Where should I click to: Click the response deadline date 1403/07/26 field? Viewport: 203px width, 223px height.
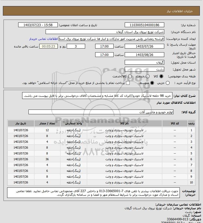click(x=144, y=46)
